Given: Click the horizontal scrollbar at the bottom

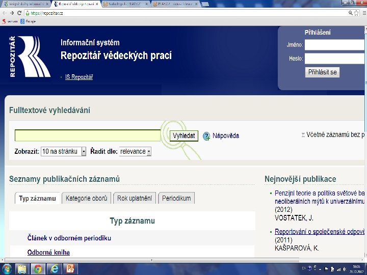Looking at the screenshot, I should point(152,260).
